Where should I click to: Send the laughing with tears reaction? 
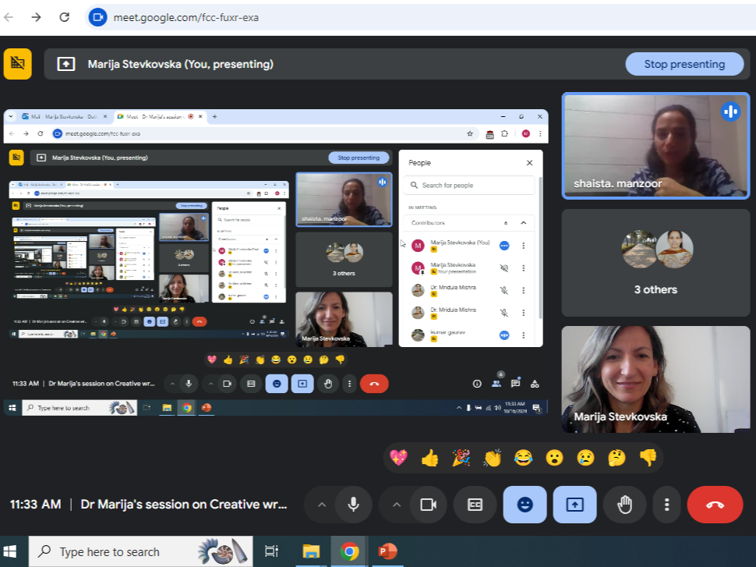523,458
